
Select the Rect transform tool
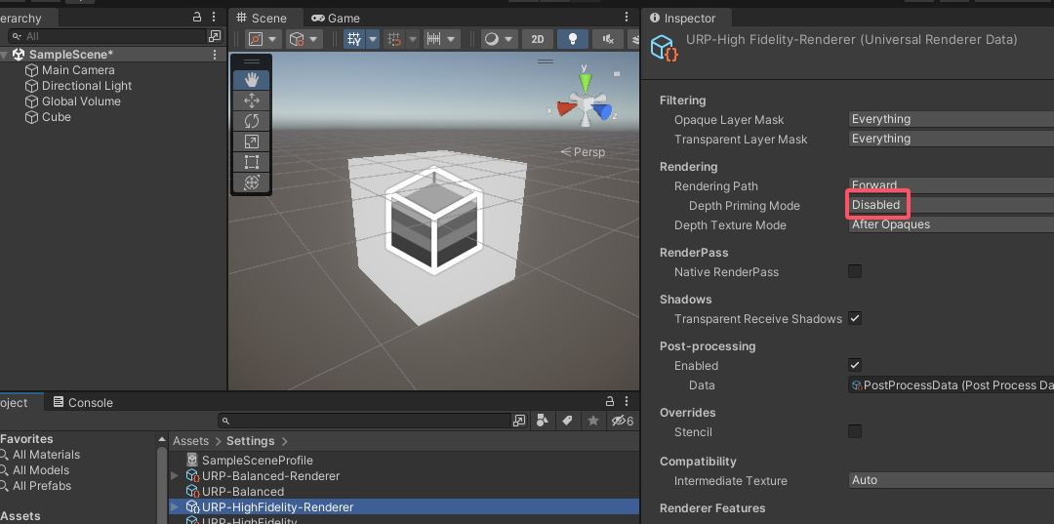click(x=251, y=162)
